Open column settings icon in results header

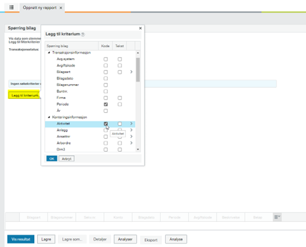277,217
